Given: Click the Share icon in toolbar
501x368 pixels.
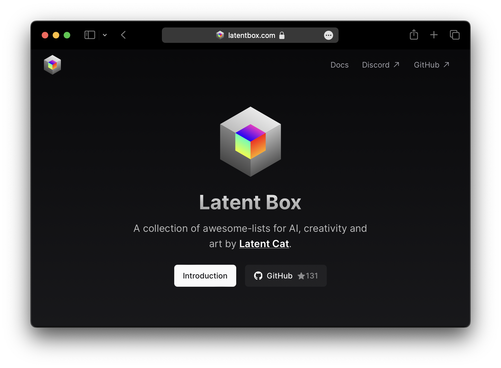Looking at the screenshot, I should click(x=414, y=35).
